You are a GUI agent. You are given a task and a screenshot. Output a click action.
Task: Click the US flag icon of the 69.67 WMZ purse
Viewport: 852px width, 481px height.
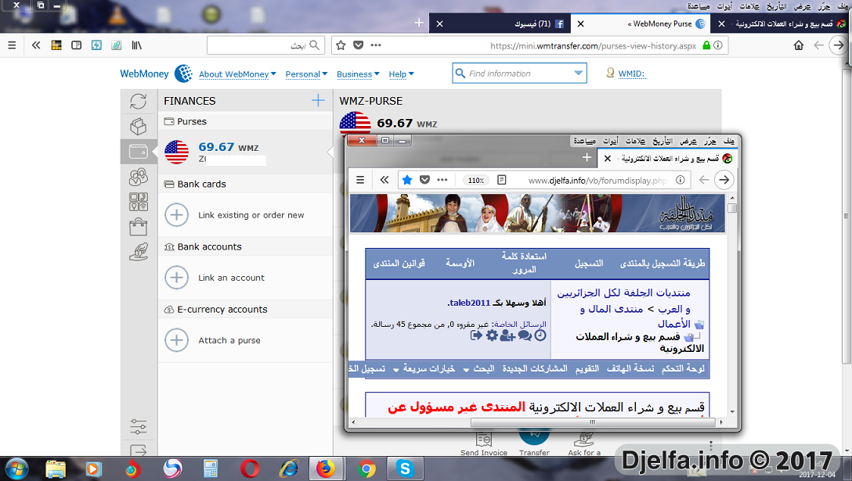(177, 152)
